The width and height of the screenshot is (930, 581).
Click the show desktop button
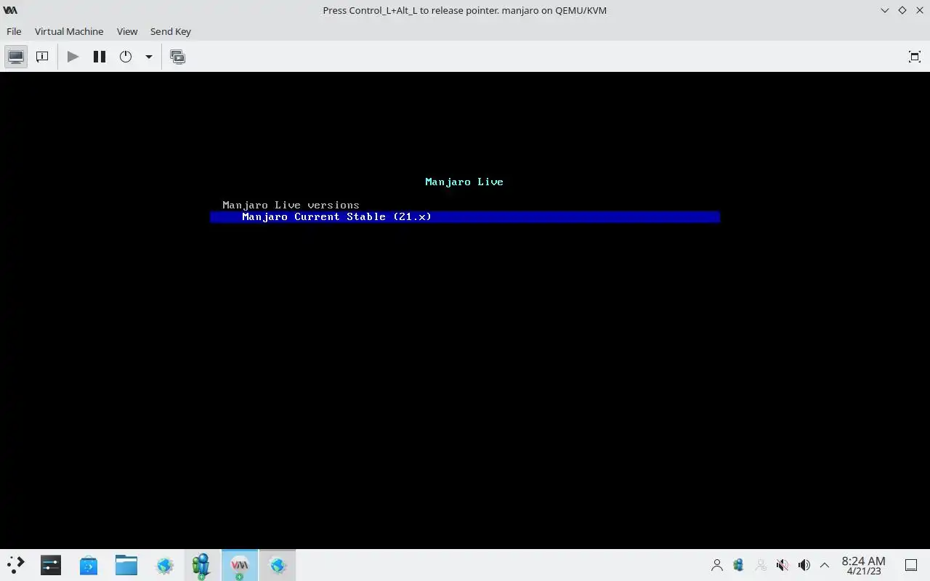910,564
